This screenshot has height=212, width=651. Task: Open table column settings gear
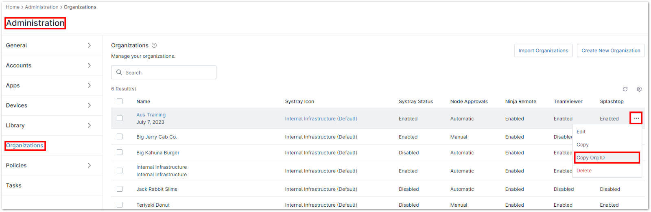639,89
